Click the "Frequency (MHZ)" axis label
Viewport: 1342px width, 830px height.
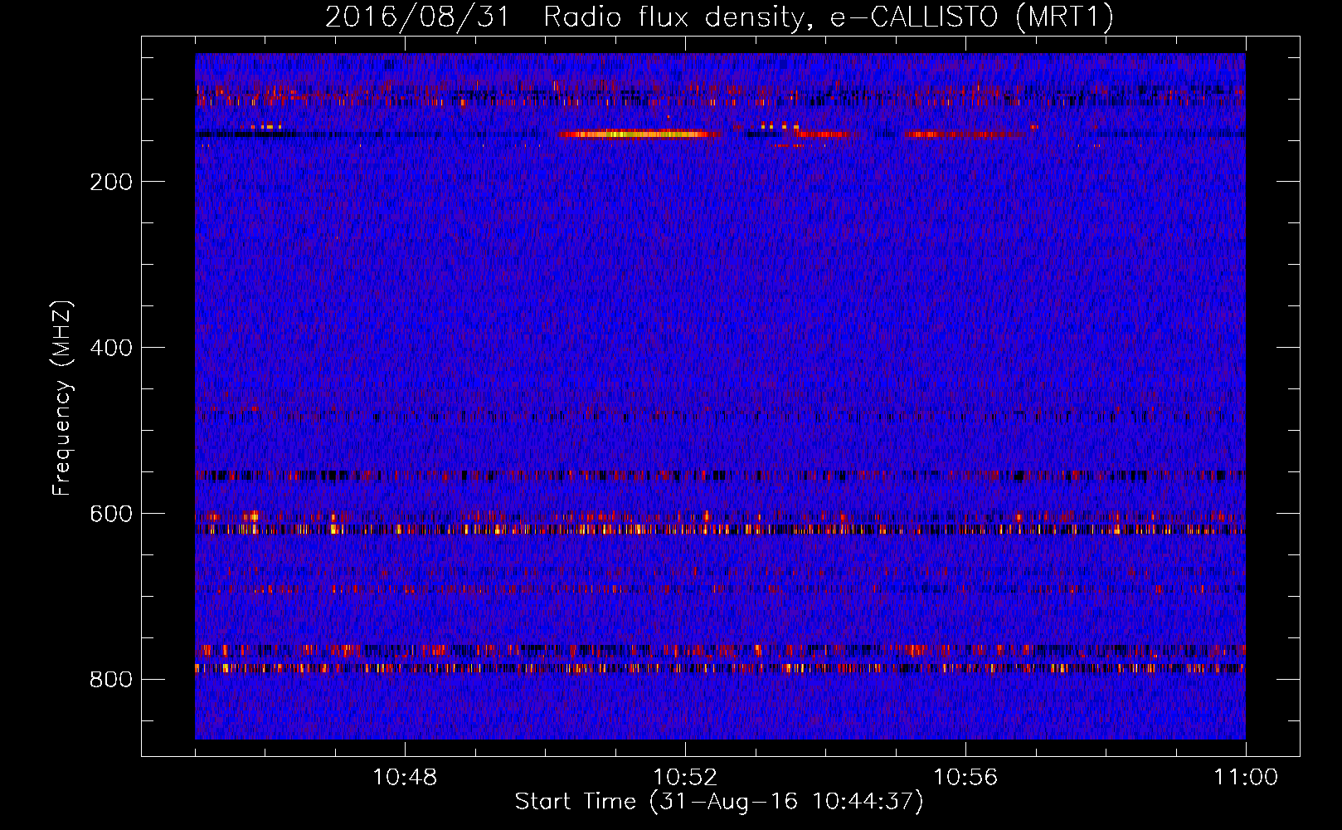tap(62, 398)
